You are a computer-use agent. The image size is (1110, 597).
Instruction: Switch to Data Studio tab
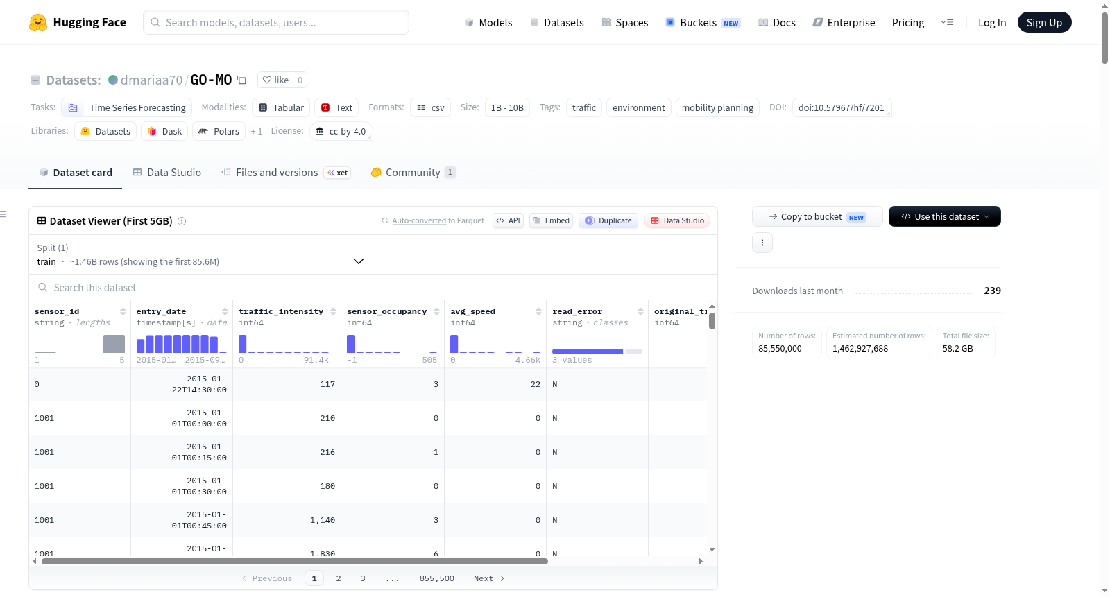click(167, 172)
